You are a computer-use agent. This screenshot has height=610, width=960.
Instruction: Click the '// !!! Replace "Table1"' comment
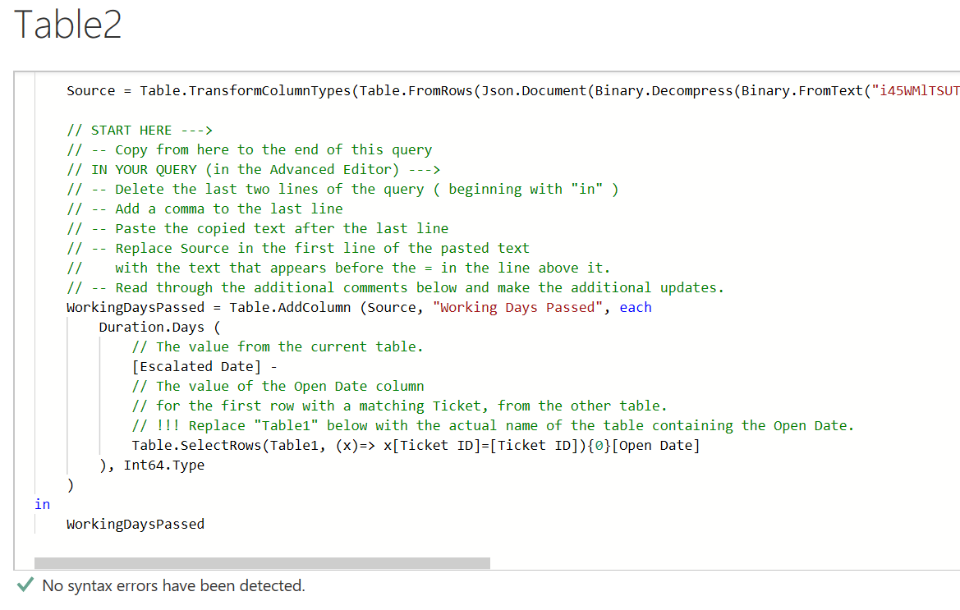tap(493, 426)
